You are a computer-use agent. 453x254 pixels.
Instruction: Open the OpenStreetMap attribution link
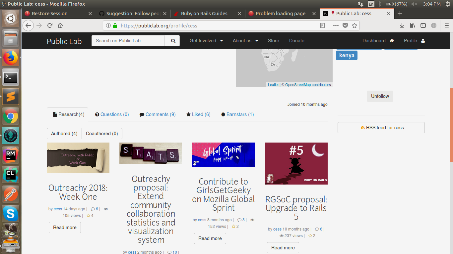[298, 85]
